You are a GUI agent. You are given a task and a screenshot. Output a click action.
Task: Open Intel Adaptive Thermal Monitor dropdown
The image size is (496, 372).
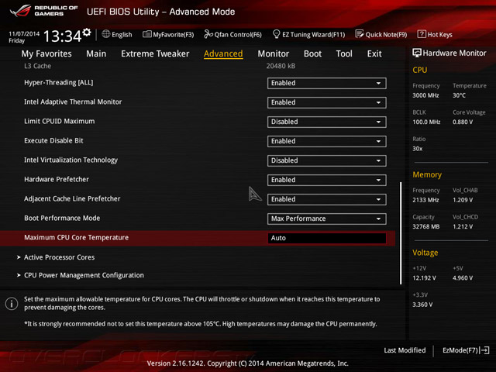click(x=326, y=102)
